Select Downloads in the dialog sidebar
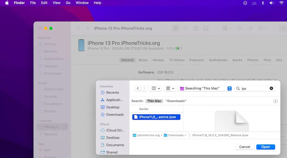Viewport: 287px width, 158px height. pos(115,115)
